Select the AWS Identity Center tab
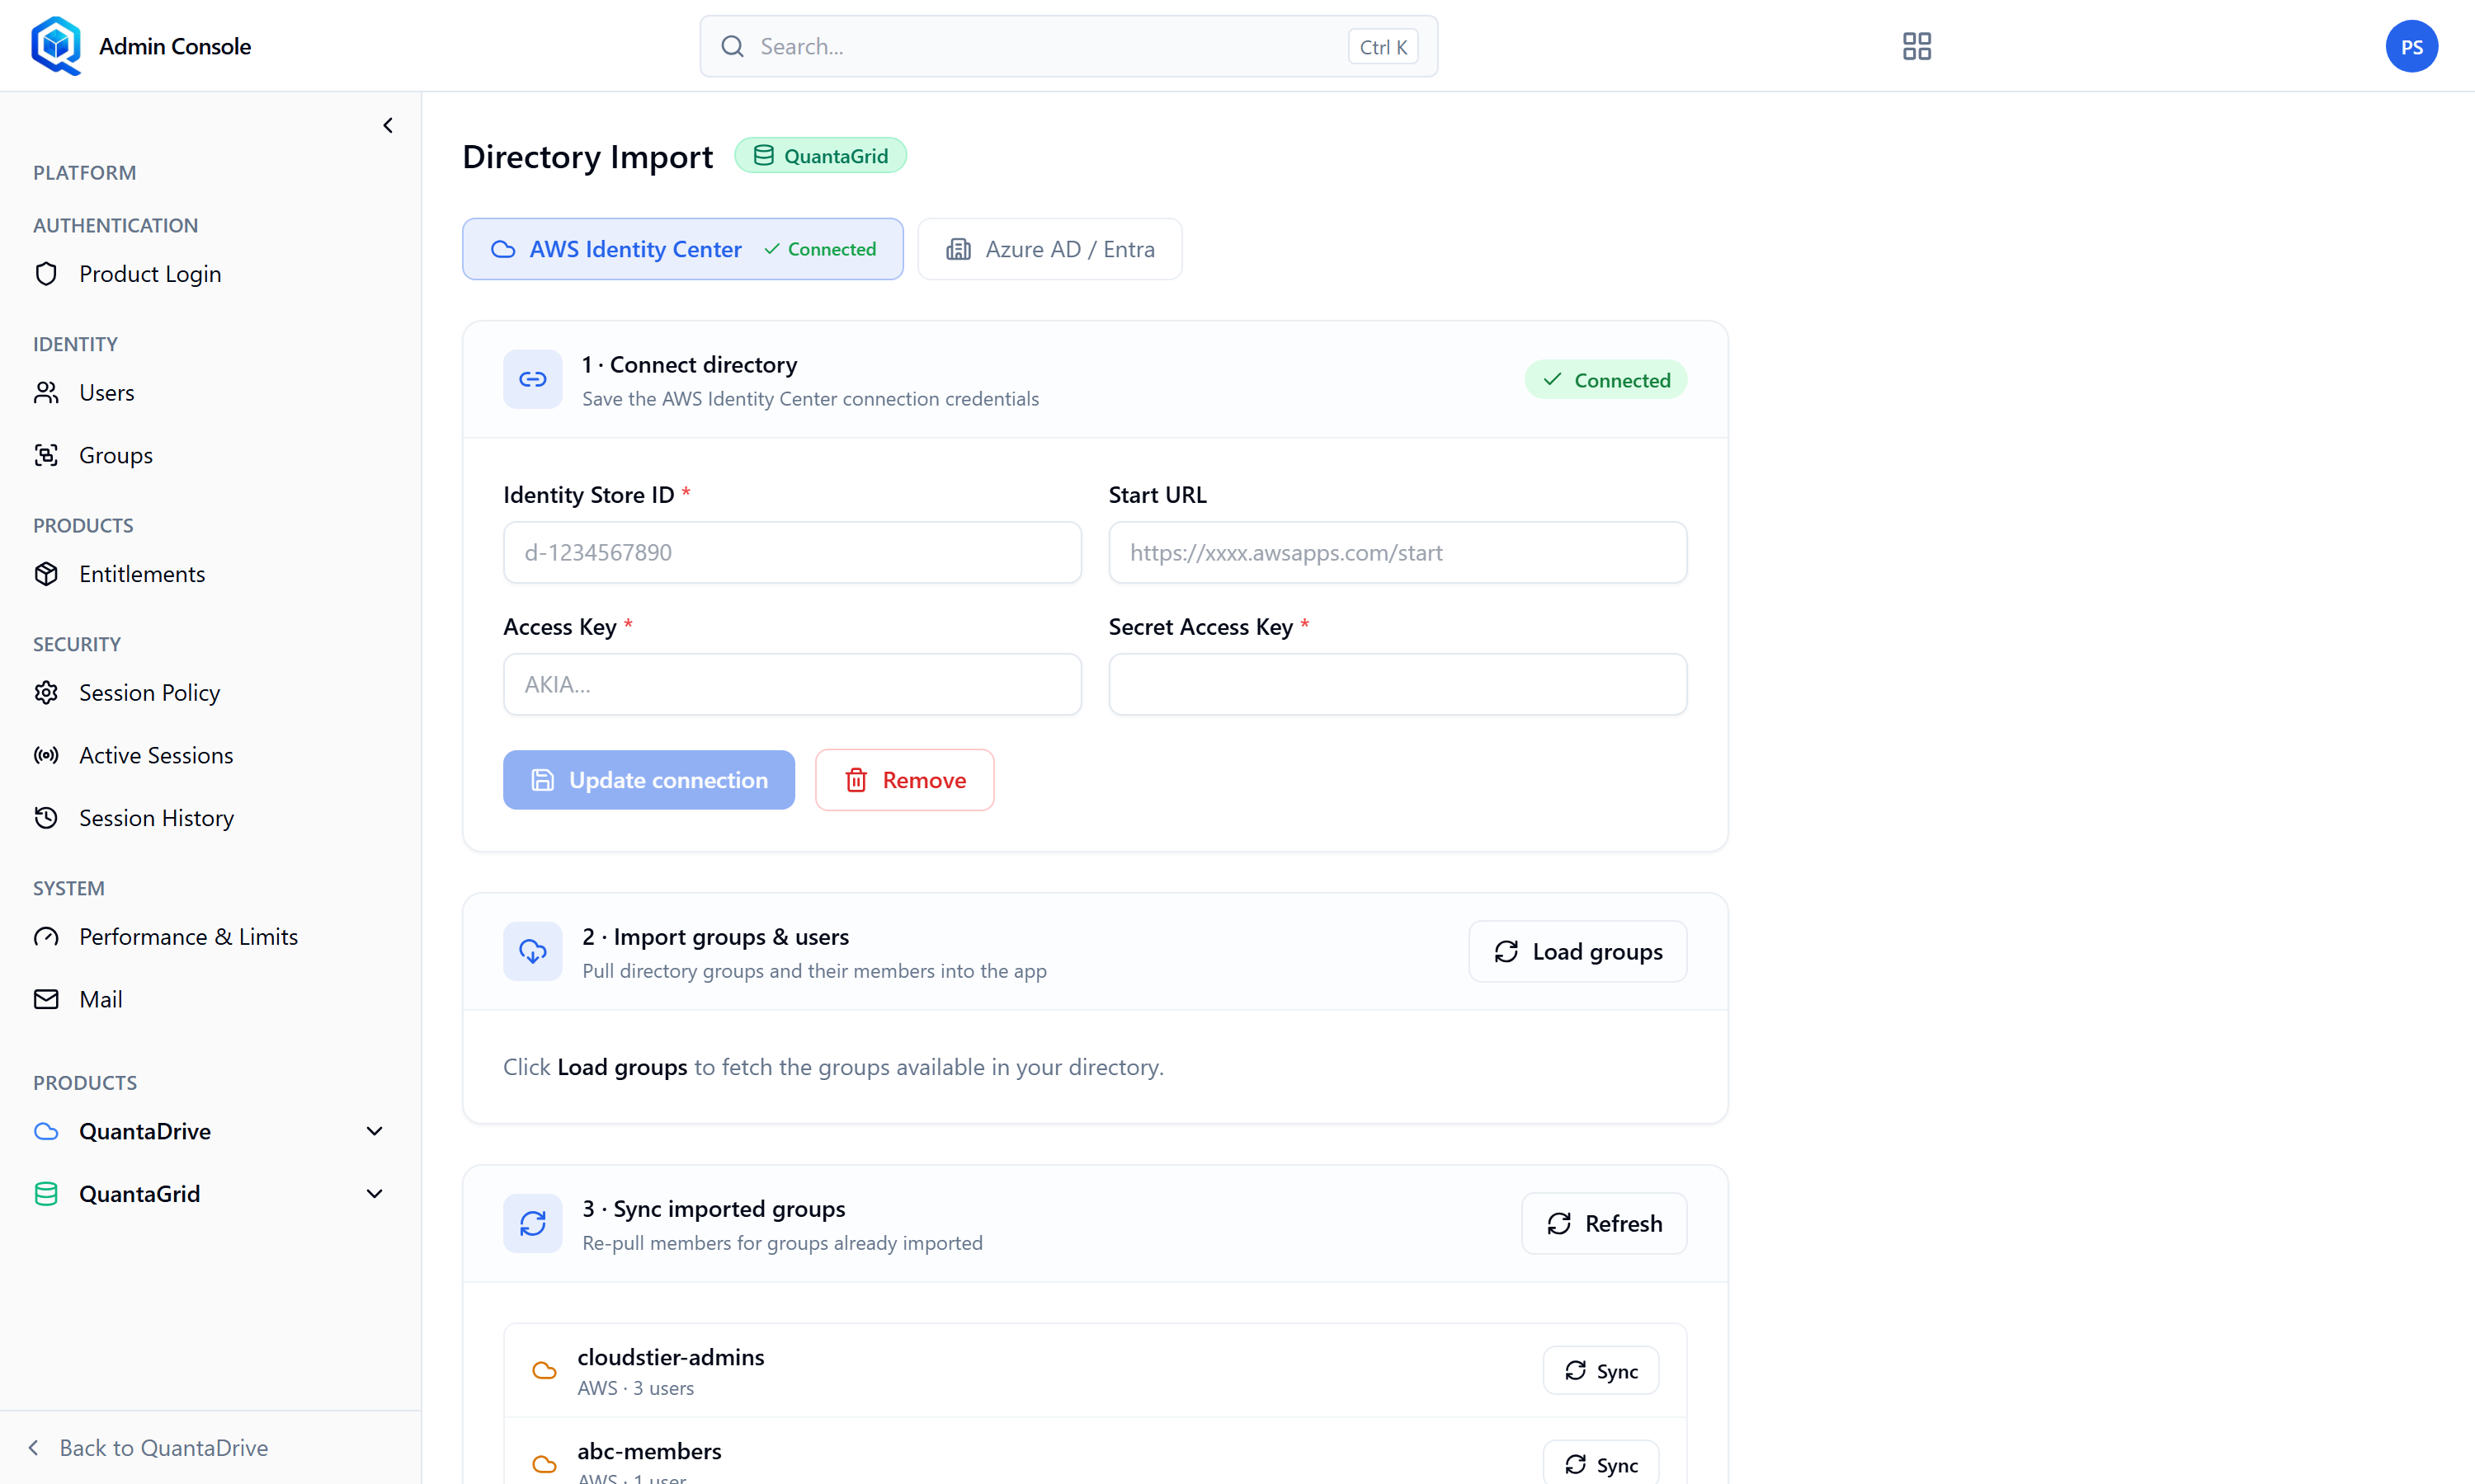Viewport: 2475px width, 1484px height. pyautogui.click(x=682, y=249)
